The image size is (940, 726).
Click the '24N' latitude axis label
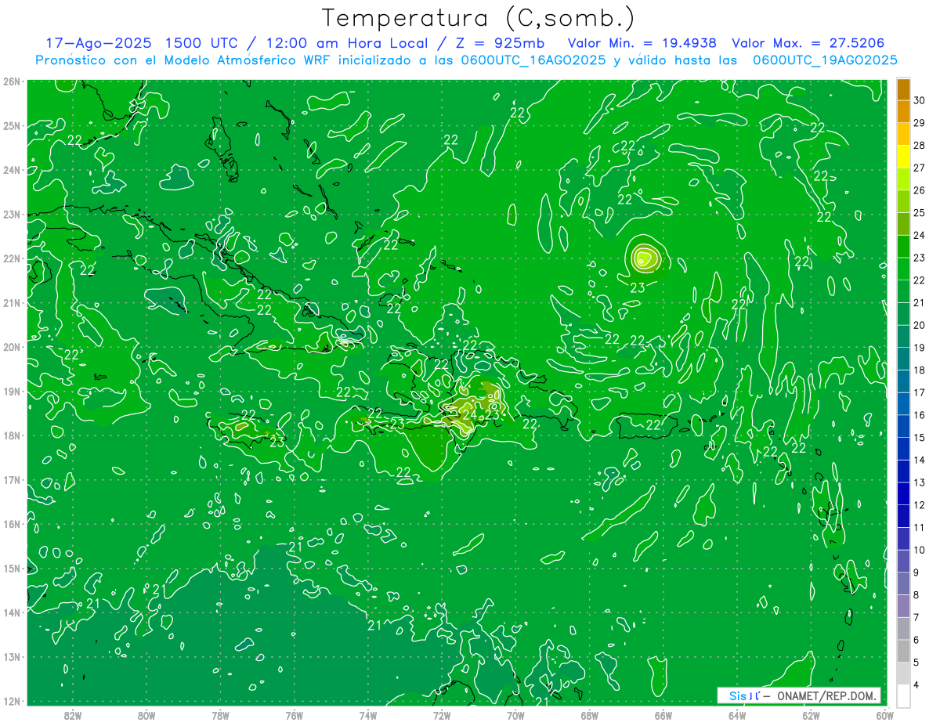[x=12, y=170]
